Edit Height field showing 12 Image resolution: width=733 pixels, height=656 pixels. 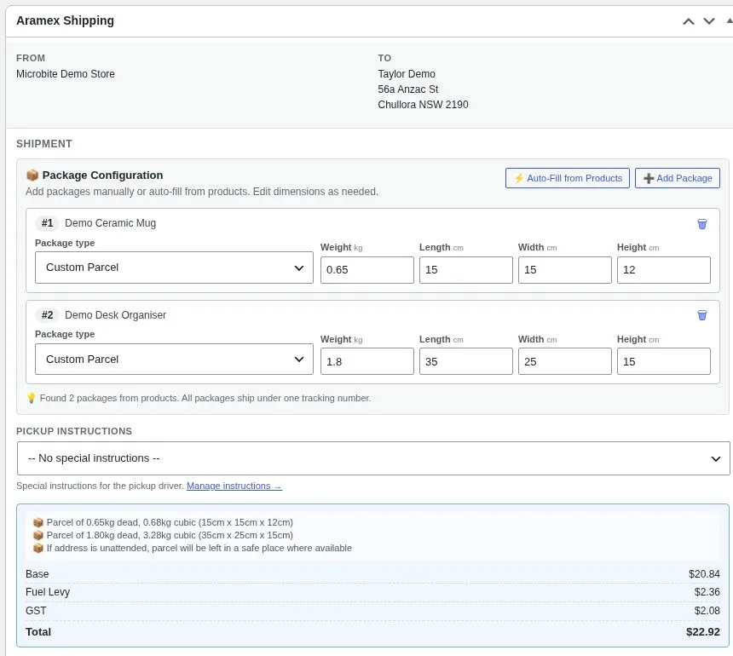coord(663,270)
